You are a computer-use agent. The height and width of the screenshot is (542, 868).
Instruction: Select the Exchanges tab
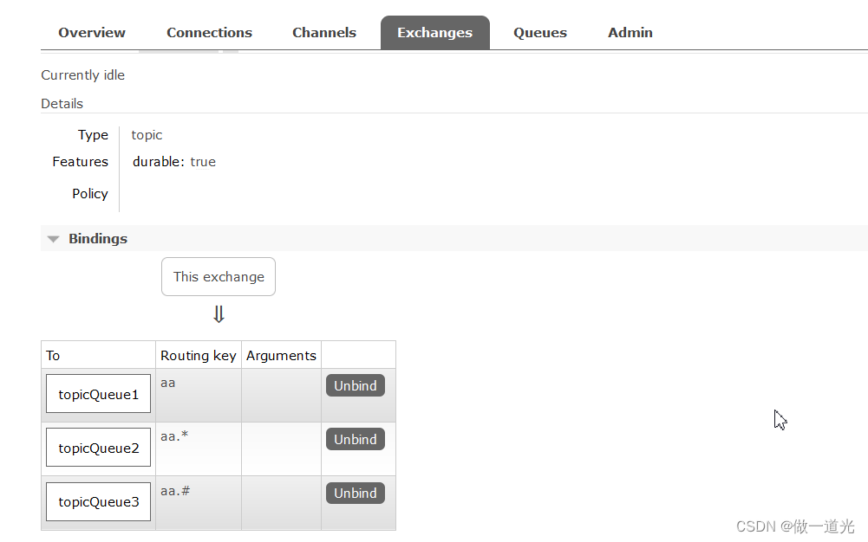click(x=434, y=32)
